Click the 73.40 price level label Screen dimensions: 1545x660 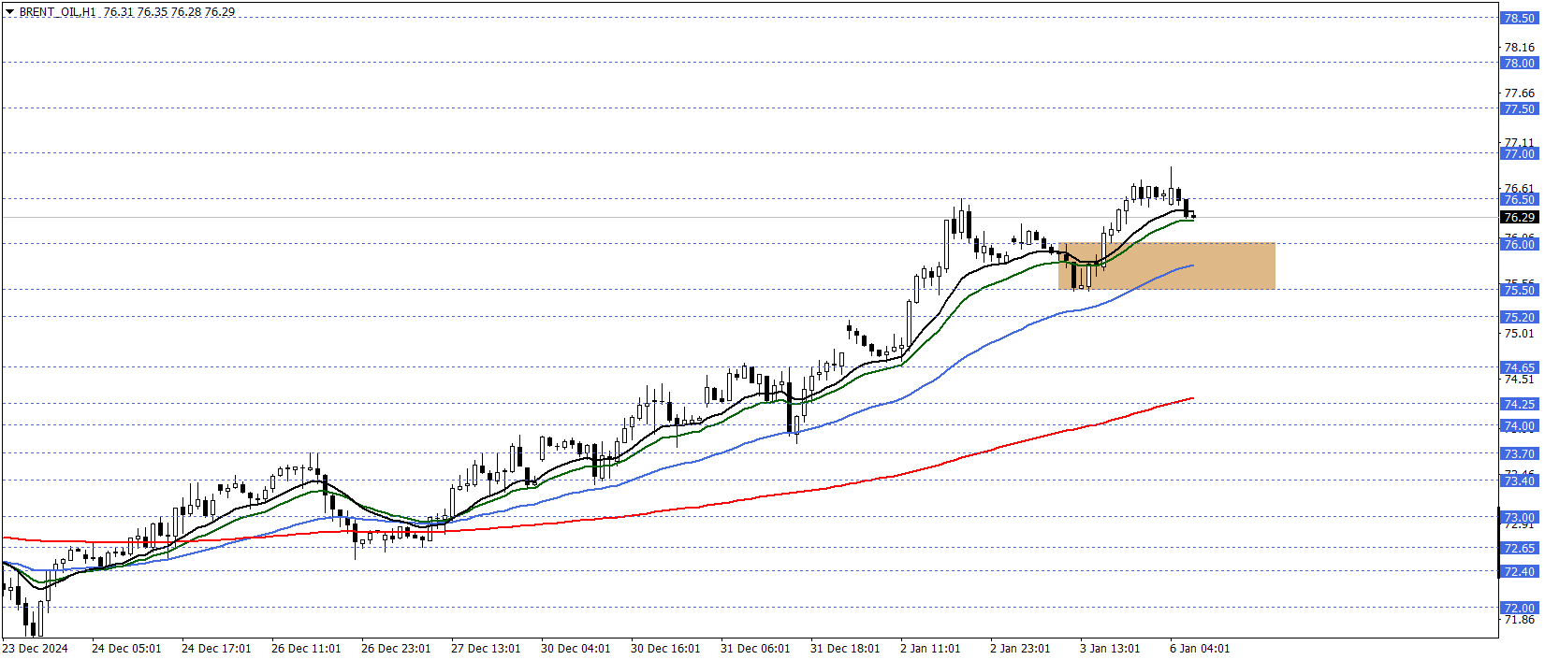(x=1519, y=481)
